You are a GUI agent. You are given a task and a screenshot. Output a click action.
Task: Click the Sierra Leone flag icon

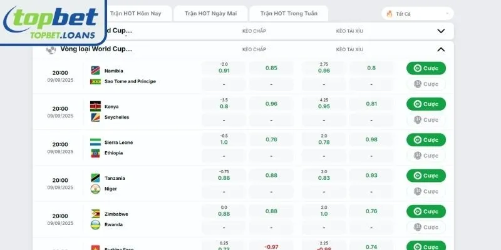[x=95, y=142]
